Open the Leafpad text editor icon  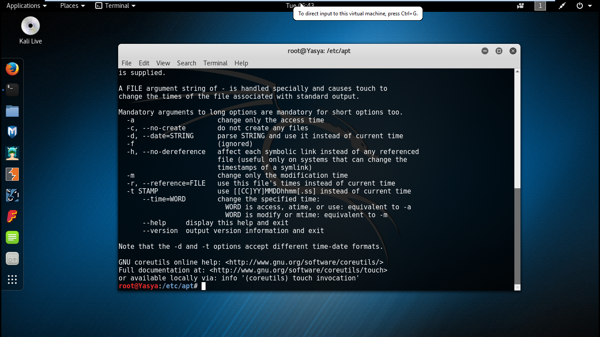tap(12, 237)
